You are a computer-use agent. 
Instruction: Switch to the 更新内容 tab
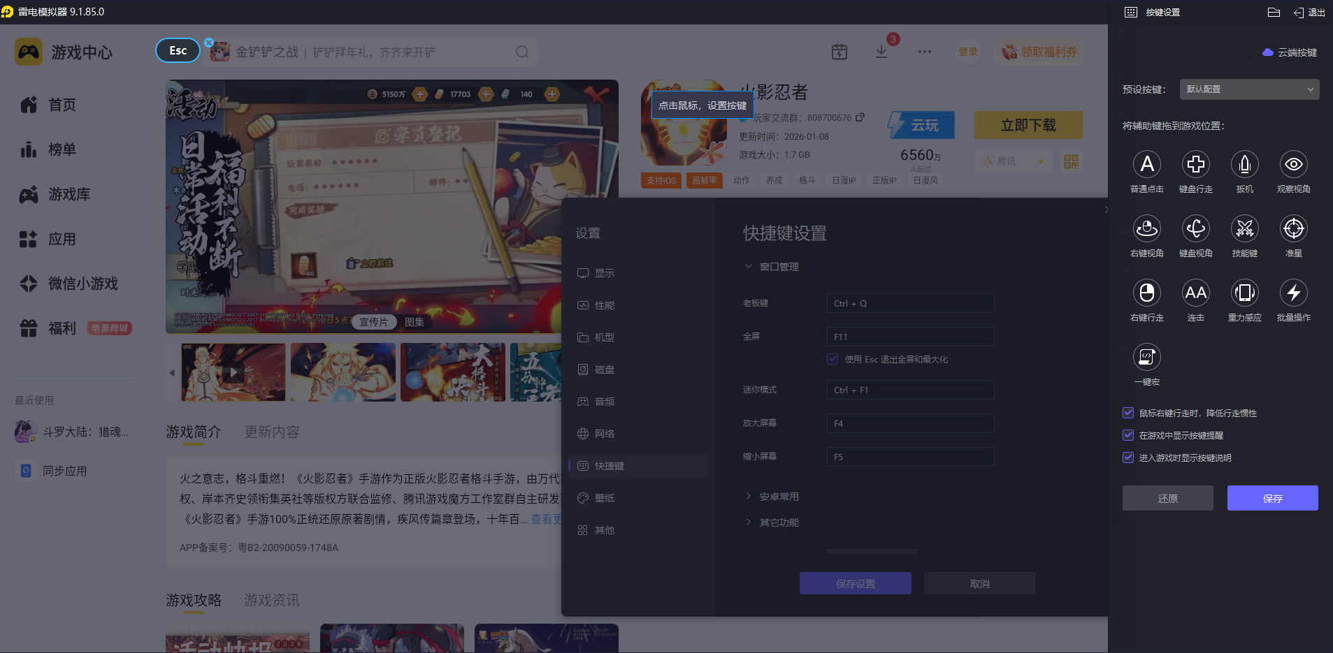coord(272,432)
